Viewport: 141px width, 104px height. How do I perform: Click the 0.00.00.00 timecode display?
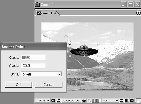[x=71, y=101]
